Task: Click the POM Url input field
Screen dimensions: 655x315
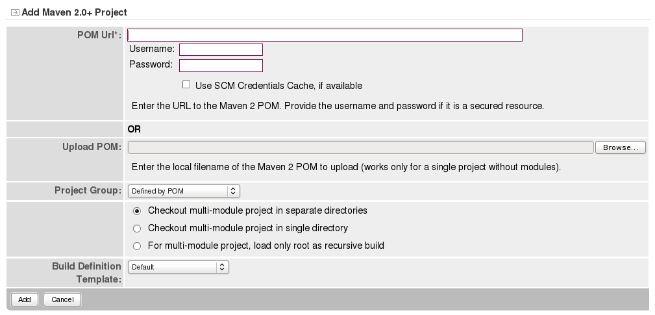Action: (x=325, y=35)
